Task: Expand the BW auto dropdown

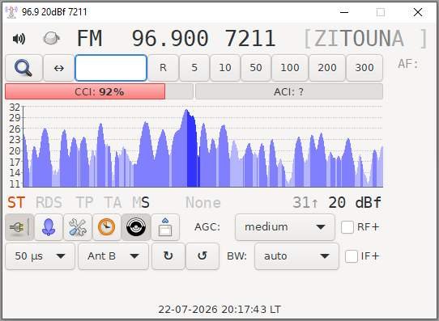Action: (x=296, y=256)
